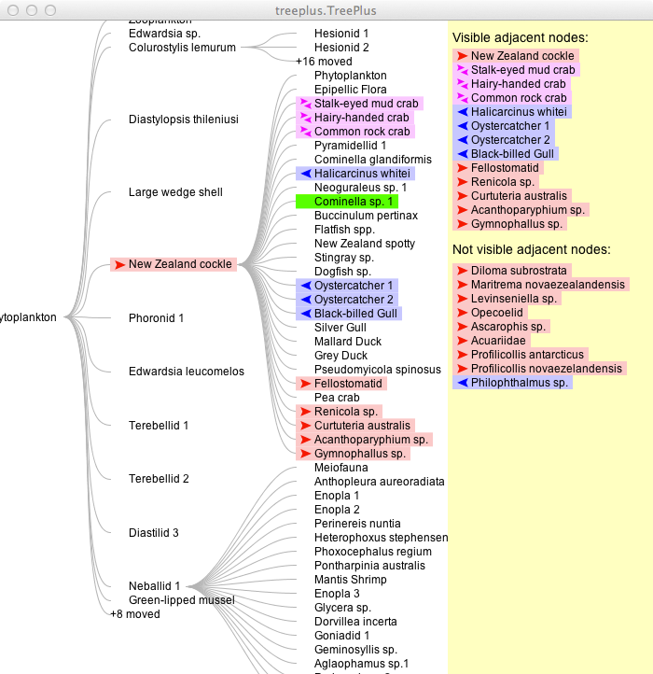653x674 pixels.
Task: Click blue arrow icon next to Halicarcinus whitei in tree
Action: pos(304,174)
